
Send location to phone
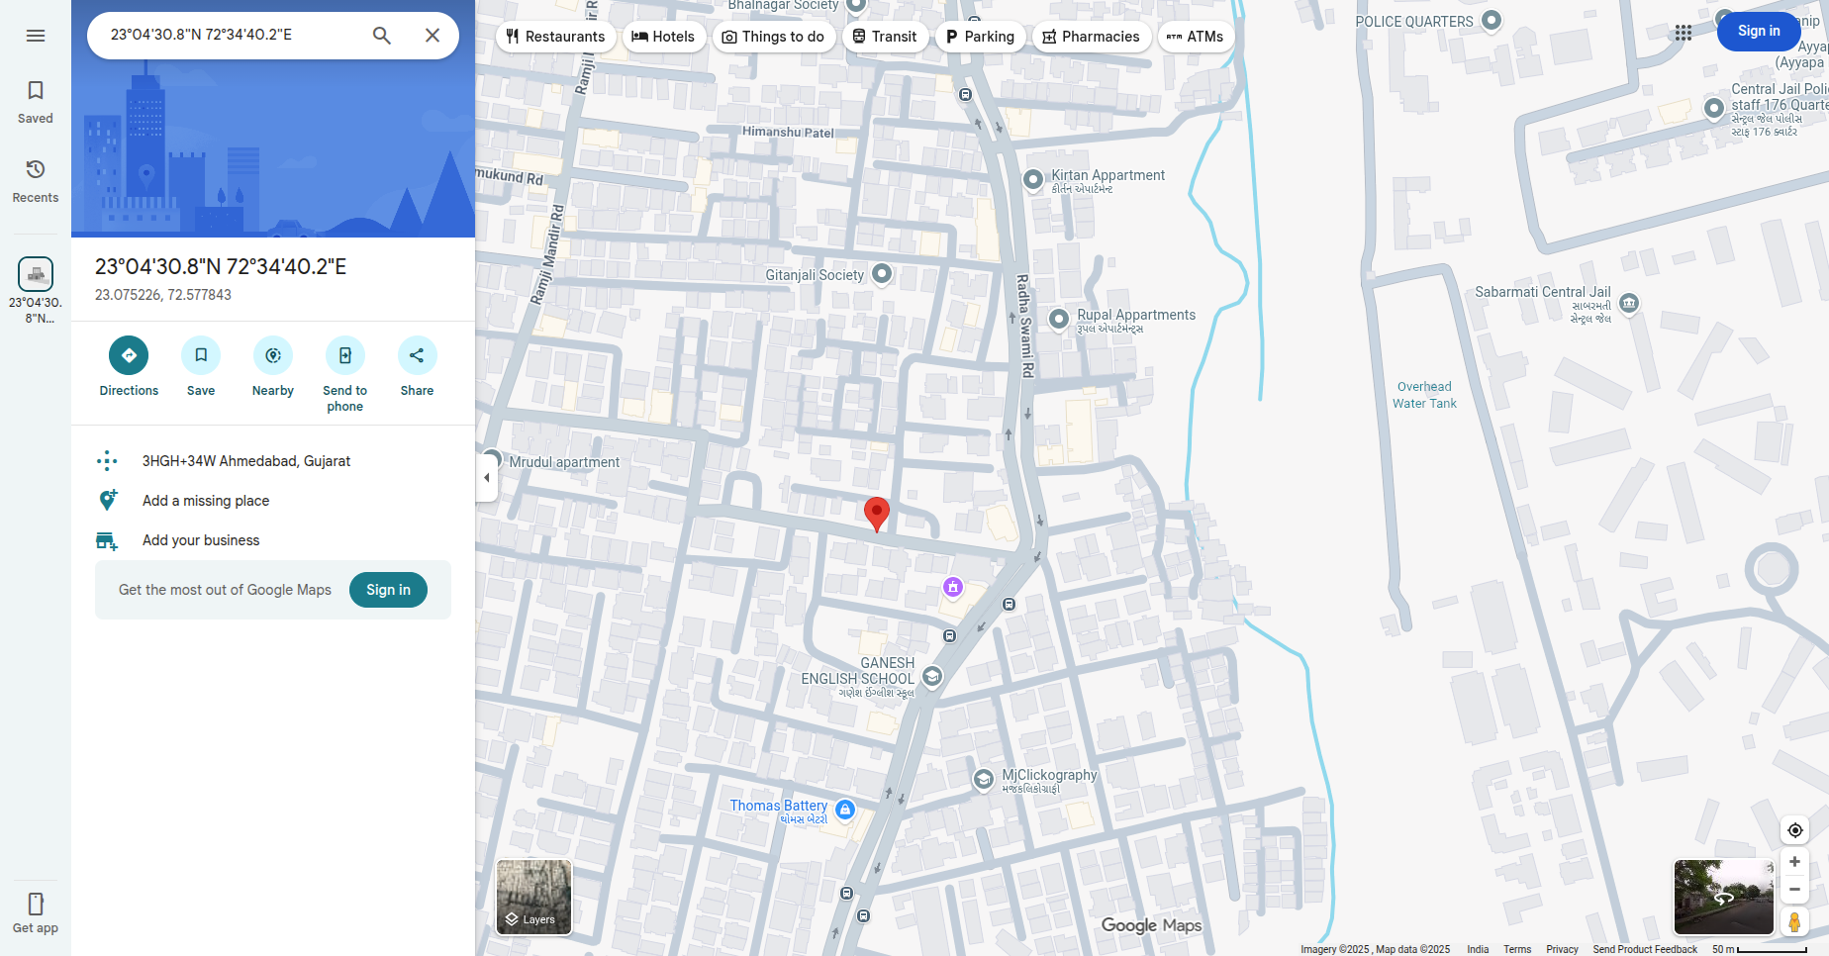pos(345,375)
